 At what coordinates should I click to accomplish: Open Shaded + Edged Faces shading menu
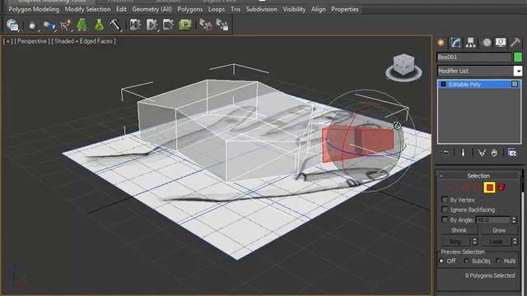click(83, 41)
